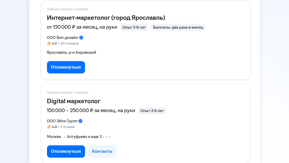The image size is (289, 163).
Task: View the 20 отзывов reviews link
Action: click(70, 44)
